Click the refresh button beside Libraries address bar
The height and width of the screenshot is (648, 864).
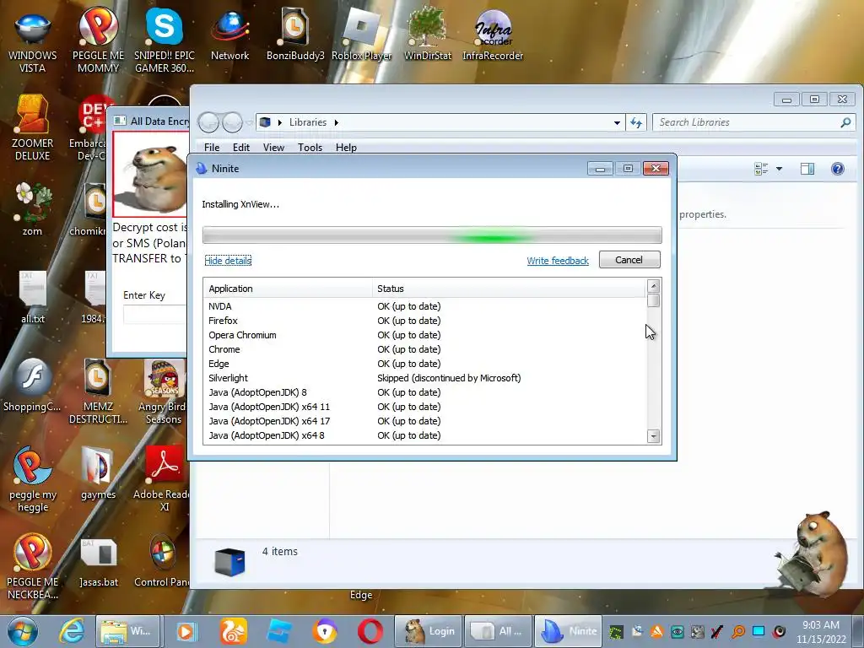[636, 122]
